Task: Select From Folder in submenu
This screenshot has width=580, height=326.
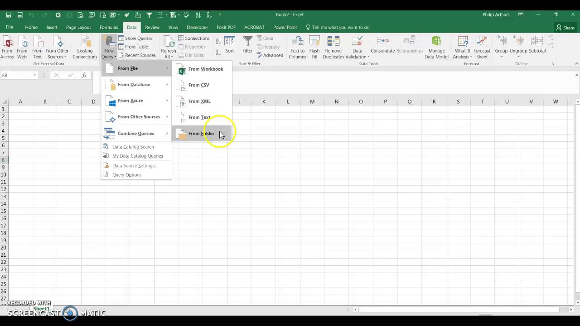Action: coord(202,134)
